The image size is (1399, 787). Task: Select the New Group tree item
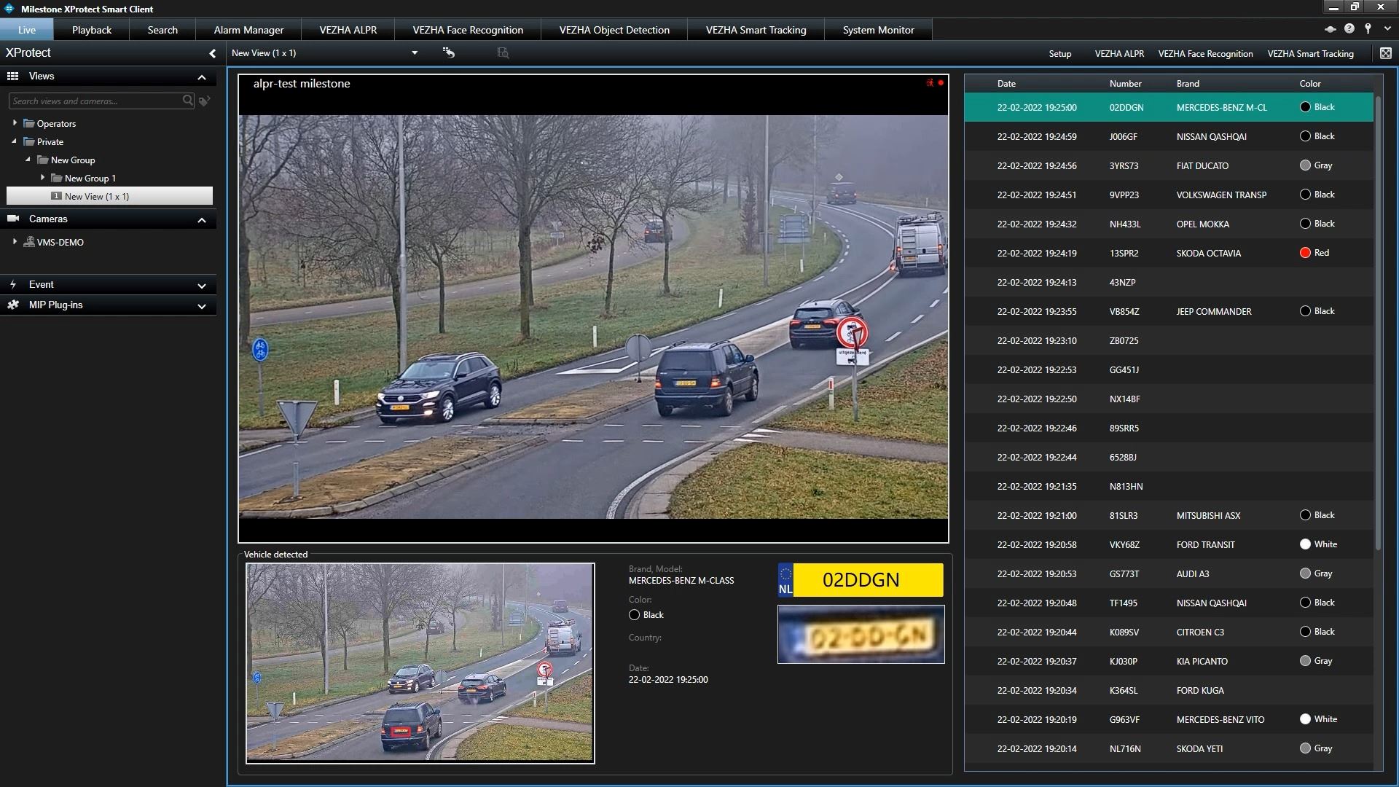(73, 160)
